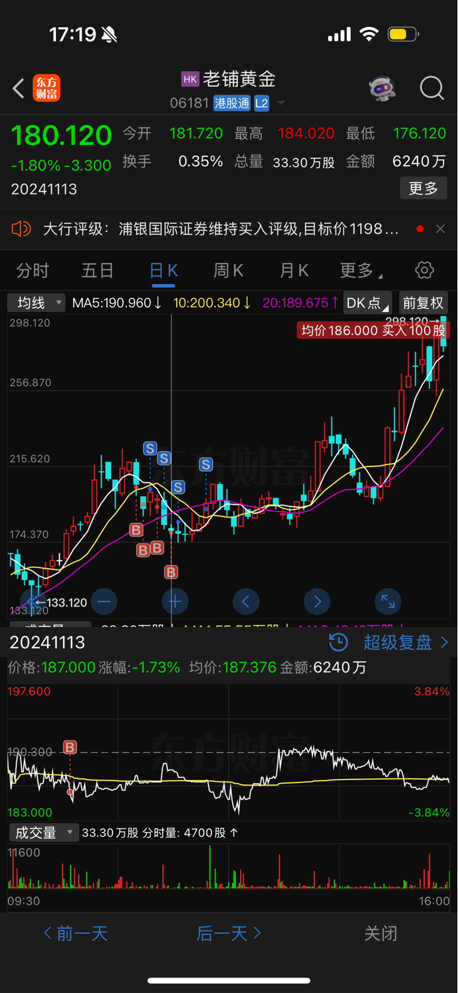Tap the 分时量: 4700股 label
This screenshot has height=993, width=458.
(190, 833)
